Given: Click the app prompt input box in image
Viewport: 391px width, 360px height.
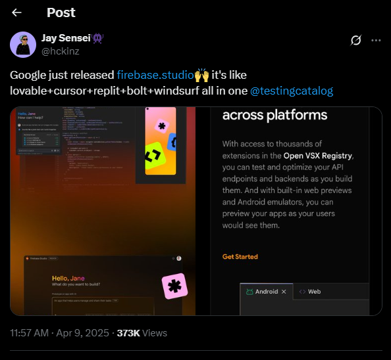Looking at the screenshot, I should point(103,306).
